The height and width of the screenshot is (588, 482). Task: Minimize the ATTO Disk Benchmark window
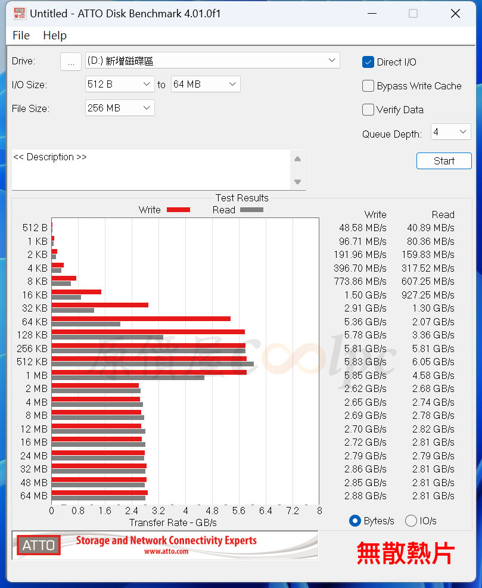(372, 14)
